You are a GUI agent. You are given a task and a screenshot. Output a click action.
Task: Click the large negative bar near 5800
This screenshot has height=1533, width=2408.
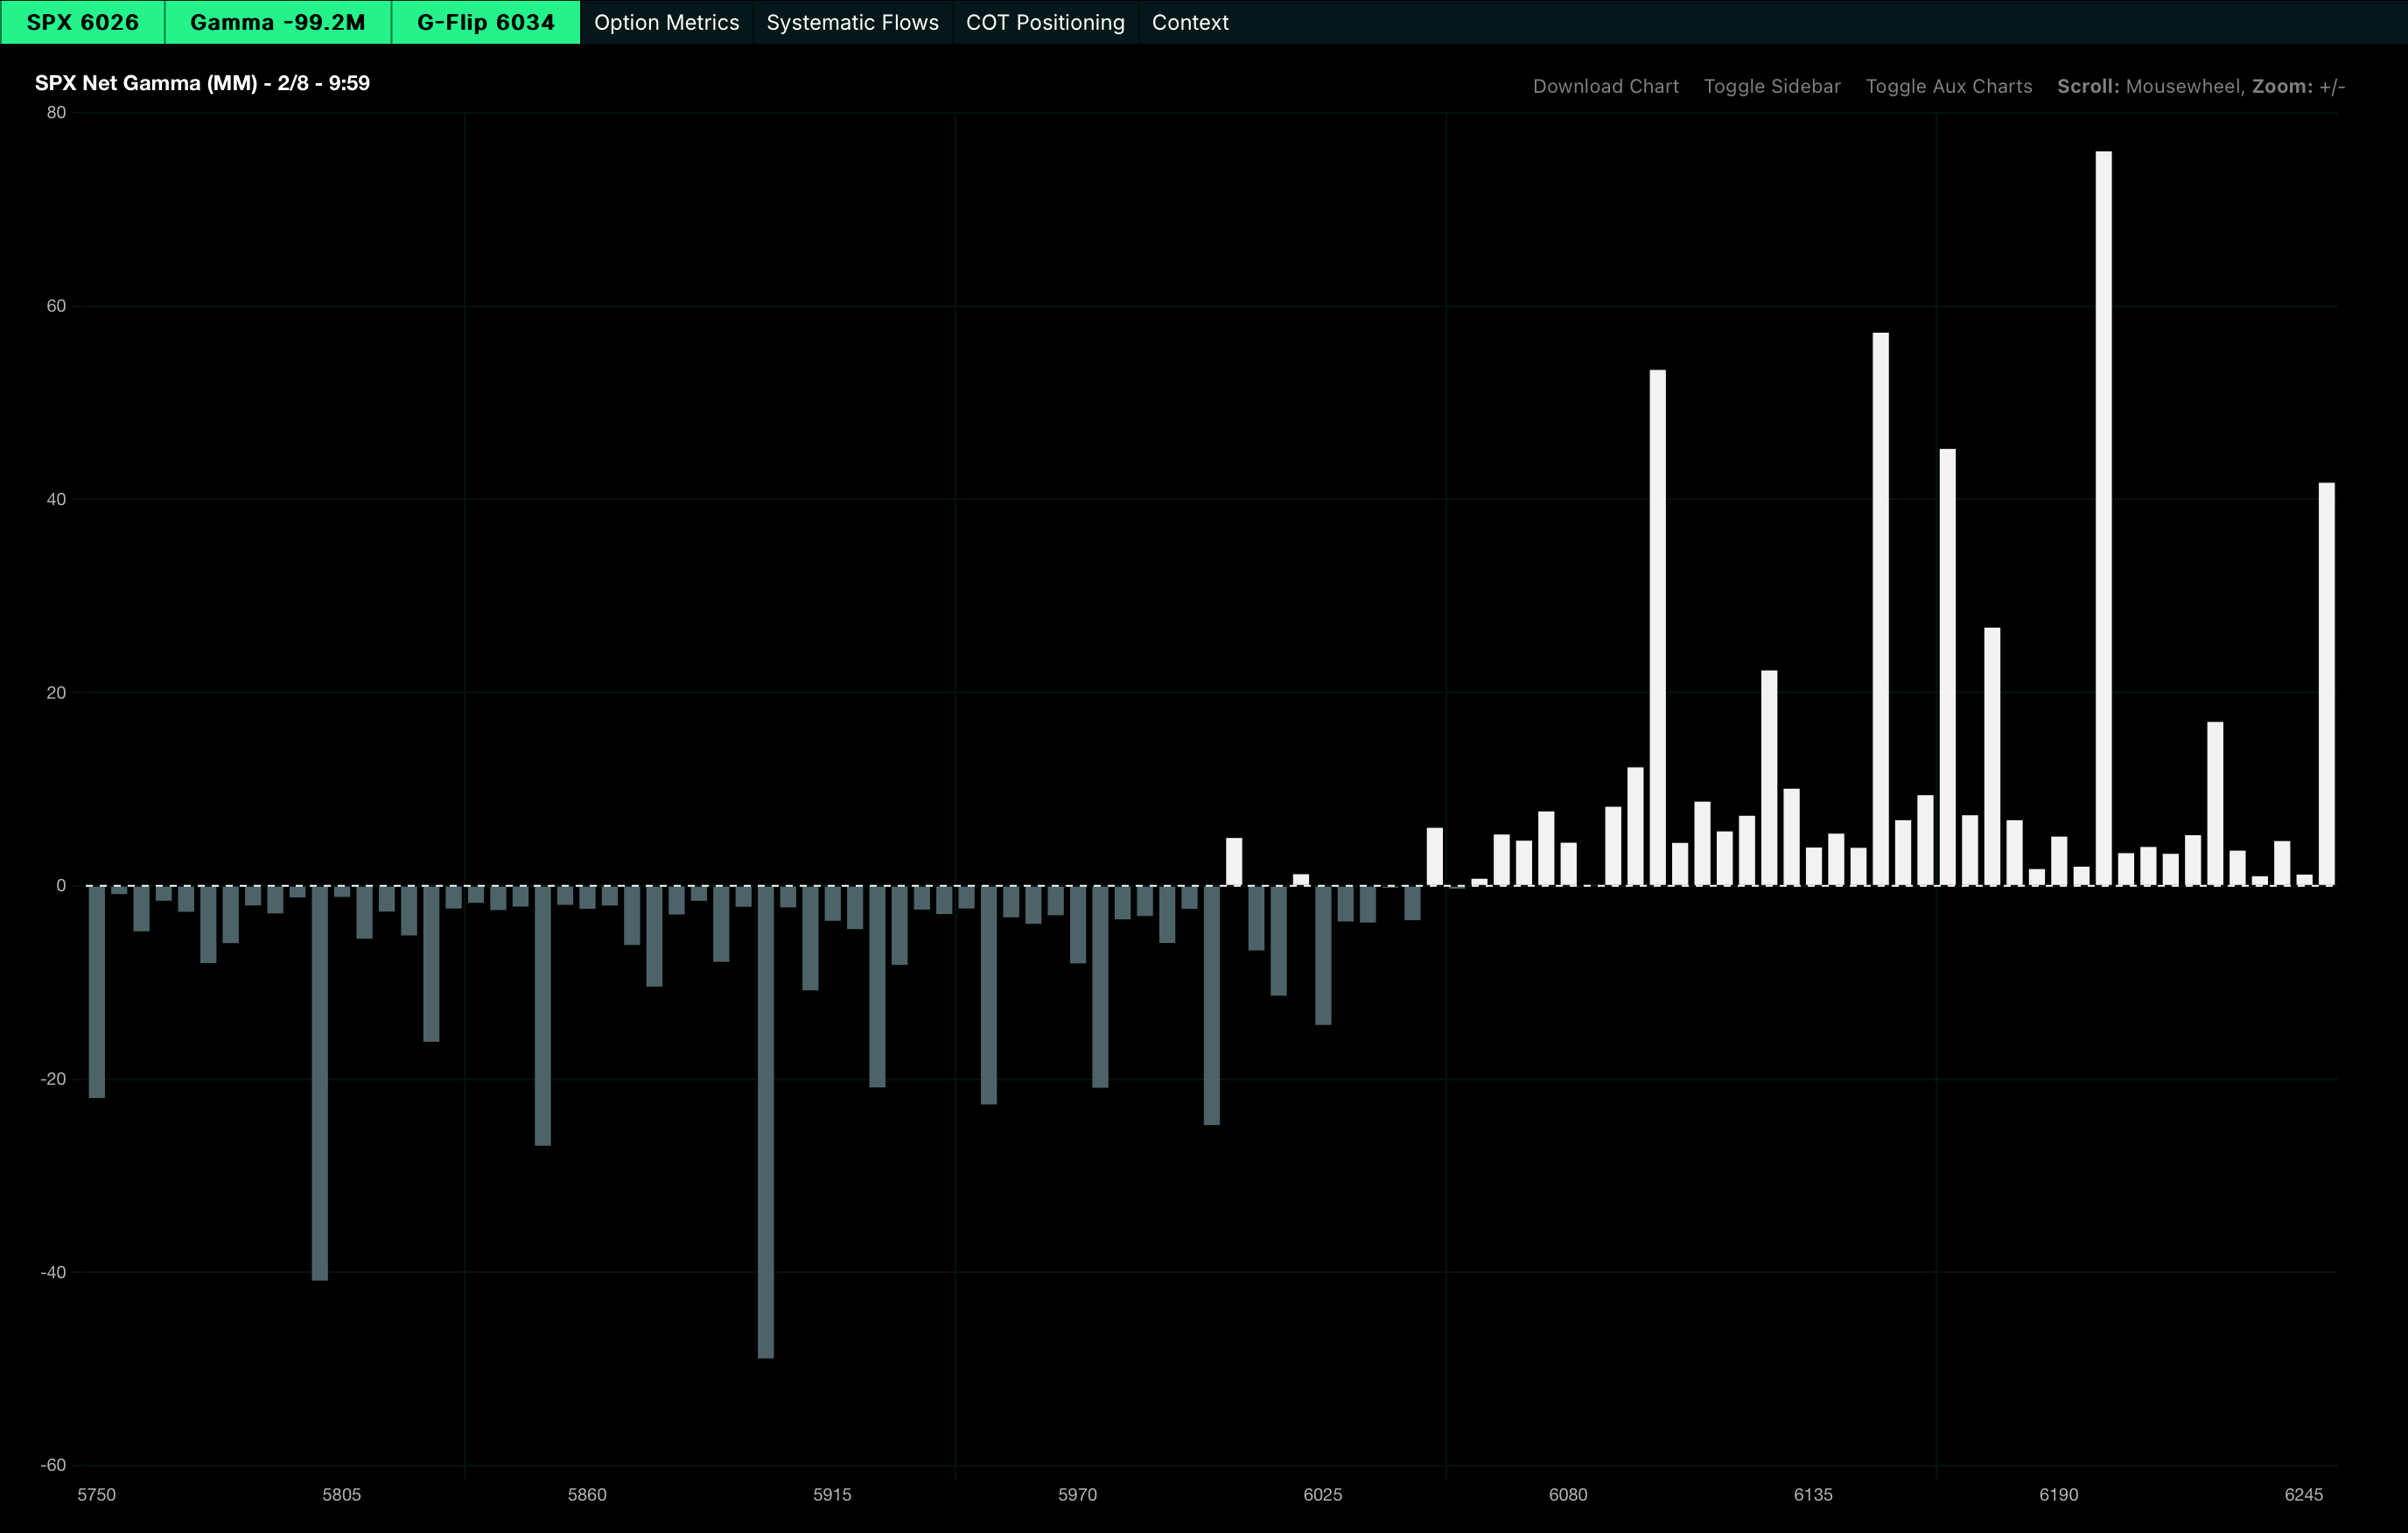click(x=320, y=1080)
